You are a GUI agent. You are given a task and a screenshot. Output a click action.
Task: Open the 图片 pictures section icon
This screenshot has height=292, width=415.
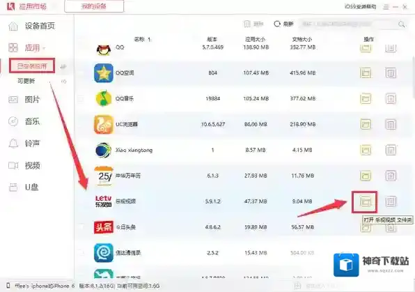click(x=13, y=100)
